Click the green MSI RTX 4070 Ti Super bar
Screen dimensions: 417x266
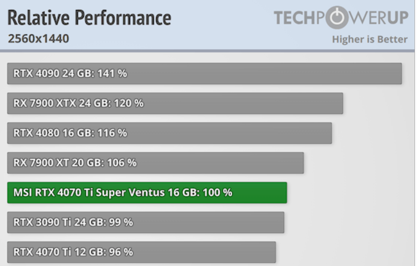147,193
